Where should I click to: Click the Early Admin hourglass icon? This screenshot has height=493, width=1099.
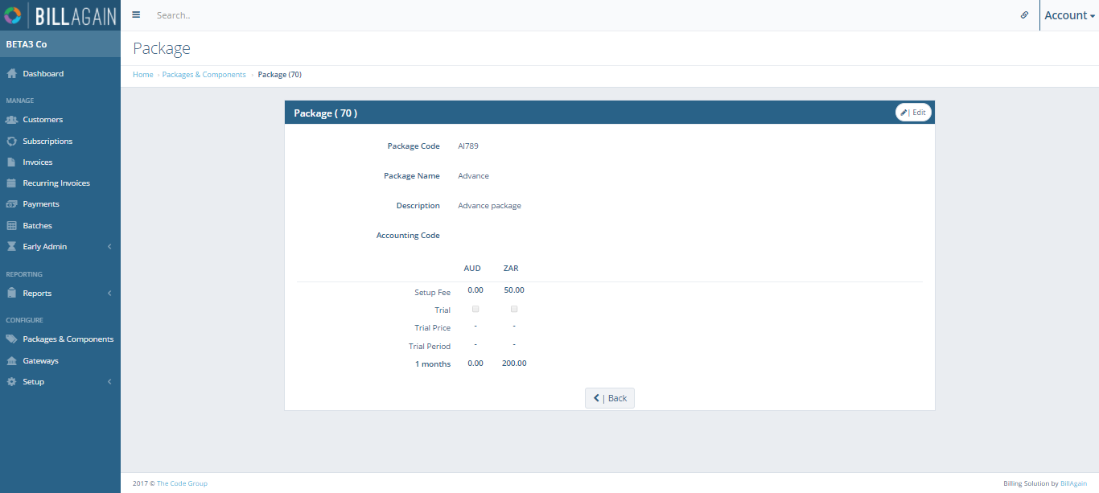12,247
